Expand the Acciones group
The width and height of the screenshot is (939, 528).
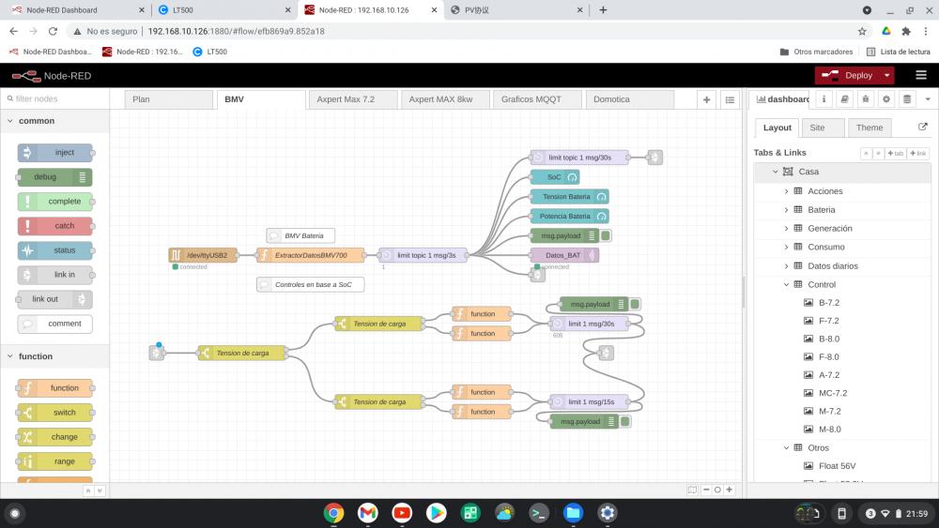786,191
